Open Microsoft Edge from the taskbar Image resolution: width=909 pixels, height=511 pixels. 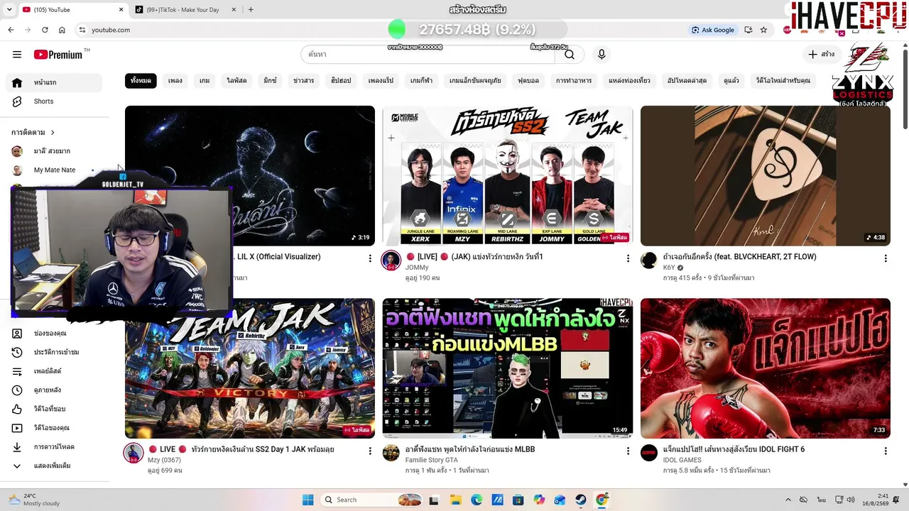point(477,500)
